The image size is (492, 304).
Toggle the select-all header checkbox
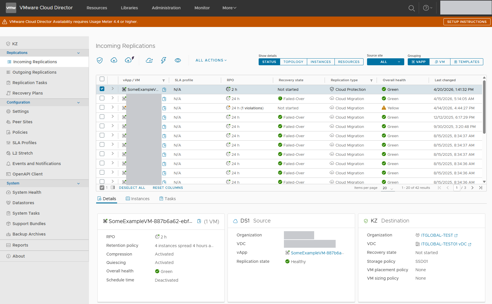[x=102, y=79]
